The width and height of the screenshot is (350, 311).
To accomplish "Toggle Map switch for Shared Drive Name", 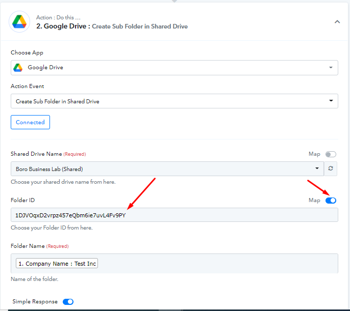I will pyautogui.click(x=331, y=154).
